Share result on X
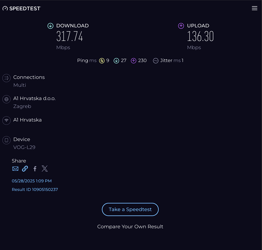 click(45, 169)
